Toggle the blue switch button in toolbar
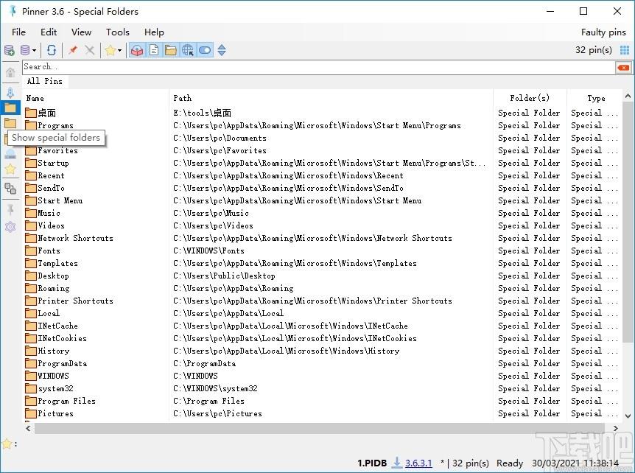 pos(205,50)
